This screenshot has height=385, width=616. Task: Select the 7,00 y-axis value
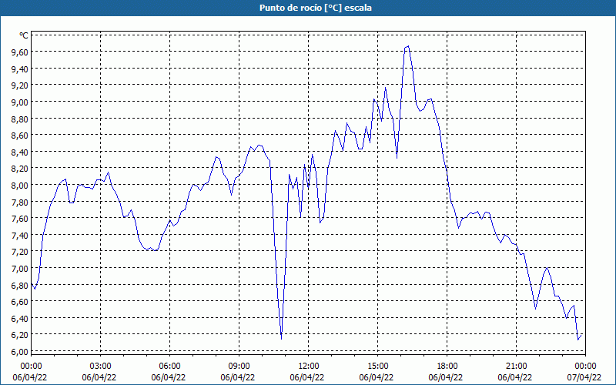click(x=20, y=268)
